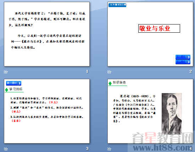Click the animation star icon under slide 3
Image resolution: width=195 pixels, height=152 pixels.
pos(6,149)
